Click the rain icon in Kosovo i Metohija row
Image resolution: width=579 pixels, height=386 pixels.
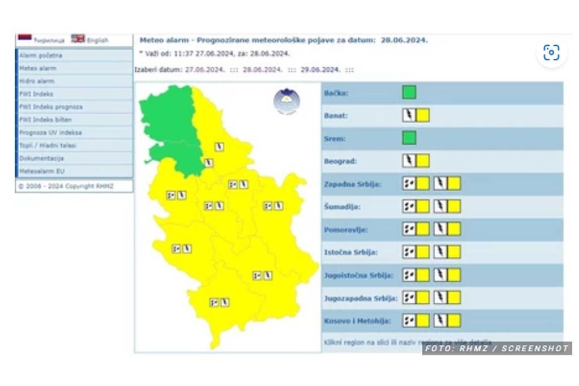click(x=409, y=320)
